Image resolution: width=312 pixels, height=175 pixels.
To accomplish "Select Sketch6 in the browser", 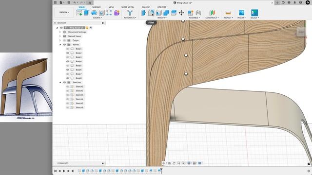I will pos(79,107).
